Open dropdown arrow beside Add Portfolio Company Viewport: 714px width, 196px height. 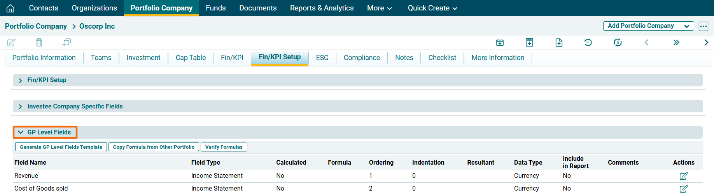(687, 26)
